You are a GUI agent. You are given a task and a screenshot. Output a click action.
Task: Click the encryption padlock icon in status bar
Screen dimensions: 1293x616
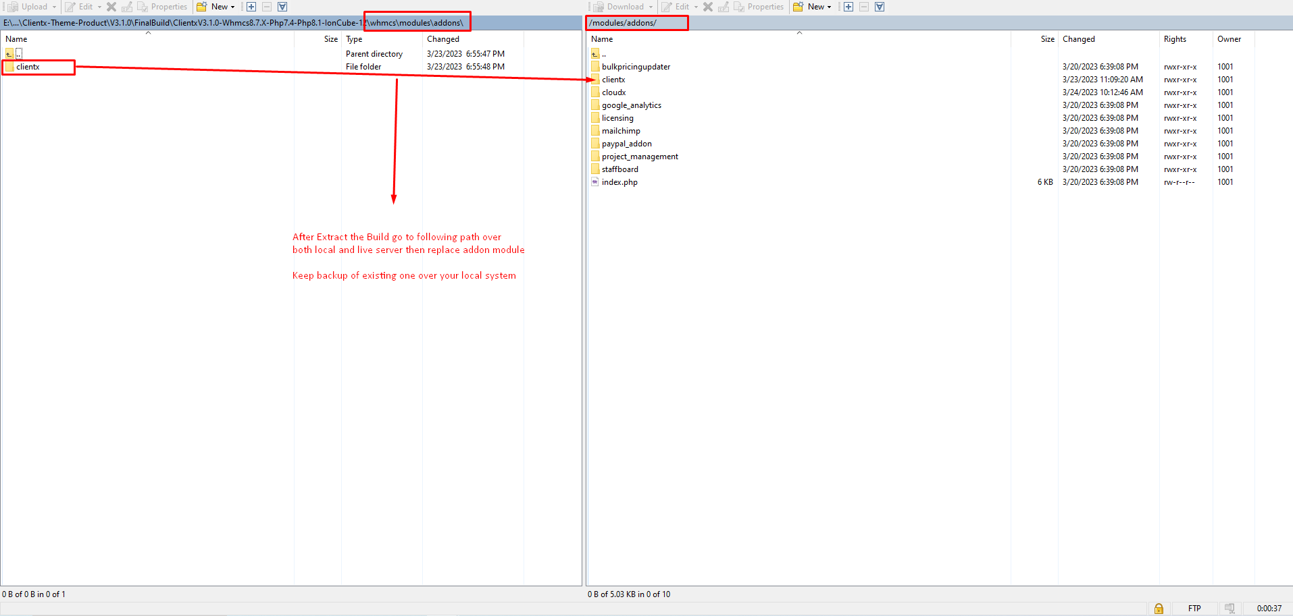[1159, 609]
